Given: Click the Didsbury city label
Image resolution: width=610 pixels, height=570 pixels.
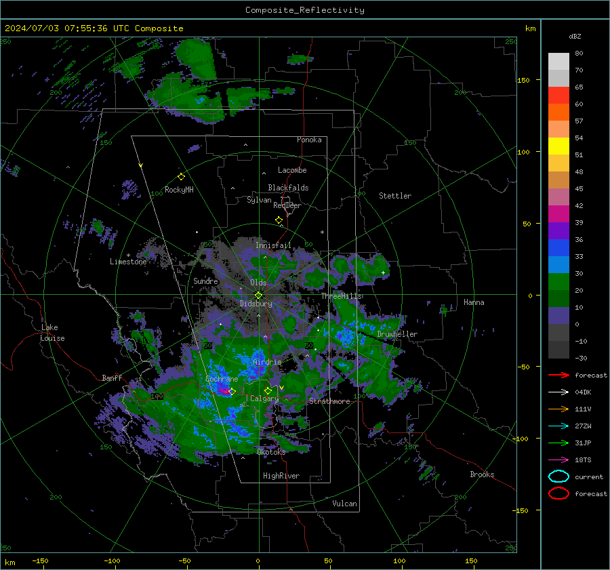Looking at the screenshot, I should (x=256, y=304).
